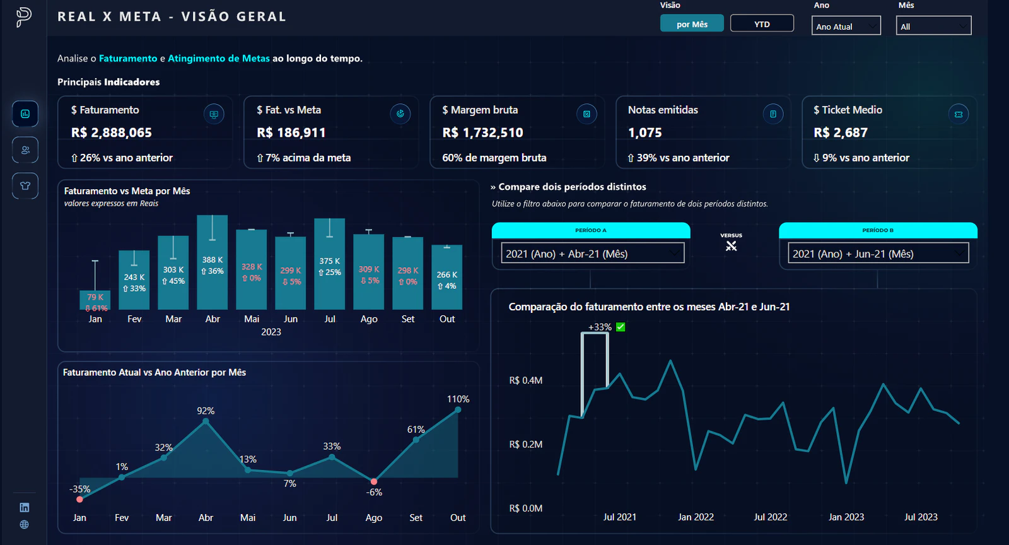Open the customers page sidebar icon
The height and width of the screenshot is (545, 1009).
click(x=25, y=150)
